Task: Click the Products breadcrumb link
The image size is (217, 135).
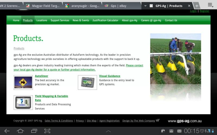Action: [x=19, y=48]
